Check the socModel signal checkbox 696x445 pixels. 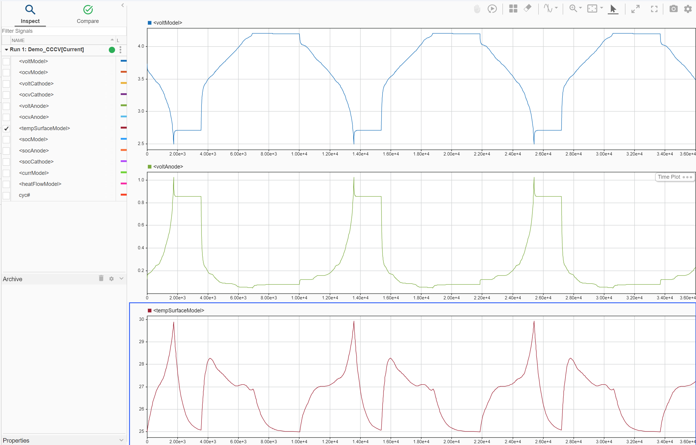tap(6, 139)
